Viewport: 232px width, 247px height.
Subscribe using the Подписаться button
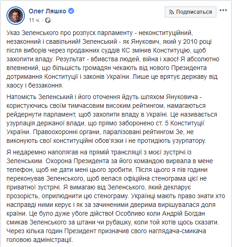coord(191,12)
